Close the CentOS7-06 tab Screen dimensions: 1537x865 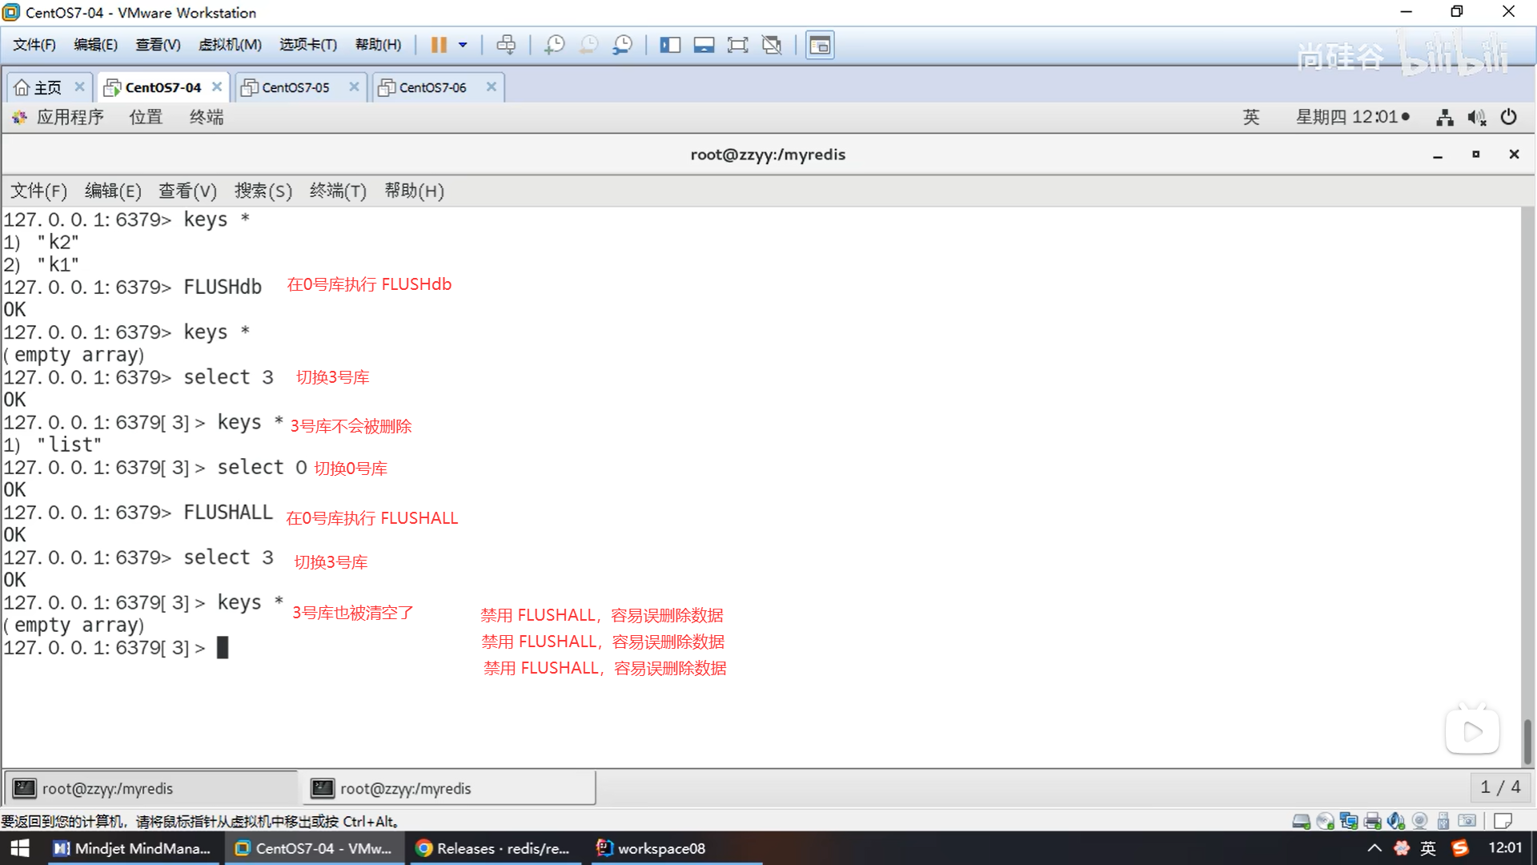(492, 86)
